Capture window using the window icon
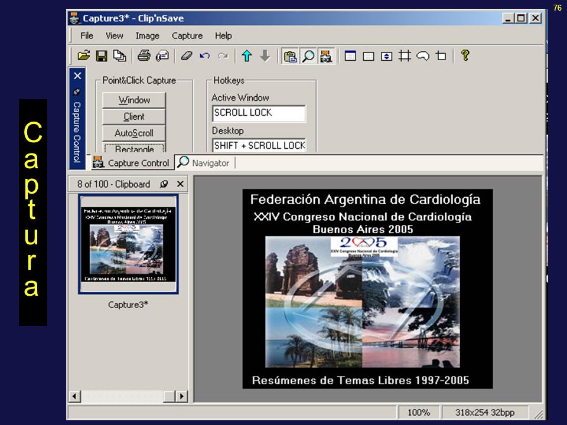567x425 pixels. tap(350, 56)
